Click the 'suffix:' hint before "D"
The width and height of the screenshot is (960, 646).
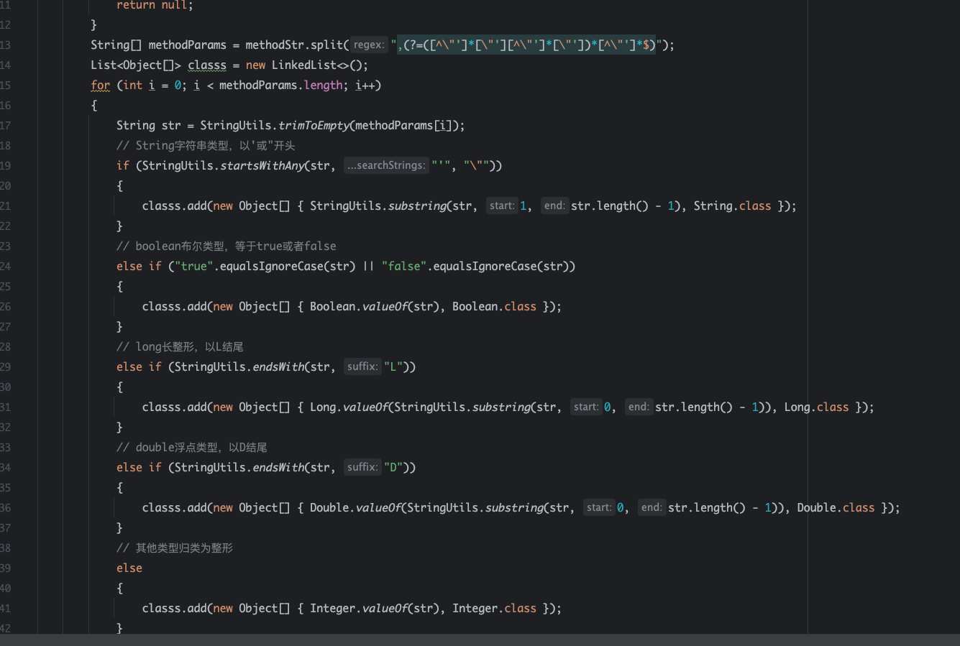tap(362, 467)
